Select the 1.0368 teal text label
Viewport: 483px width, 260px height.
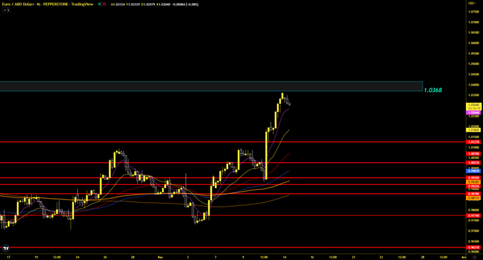(x=433, y=90)
